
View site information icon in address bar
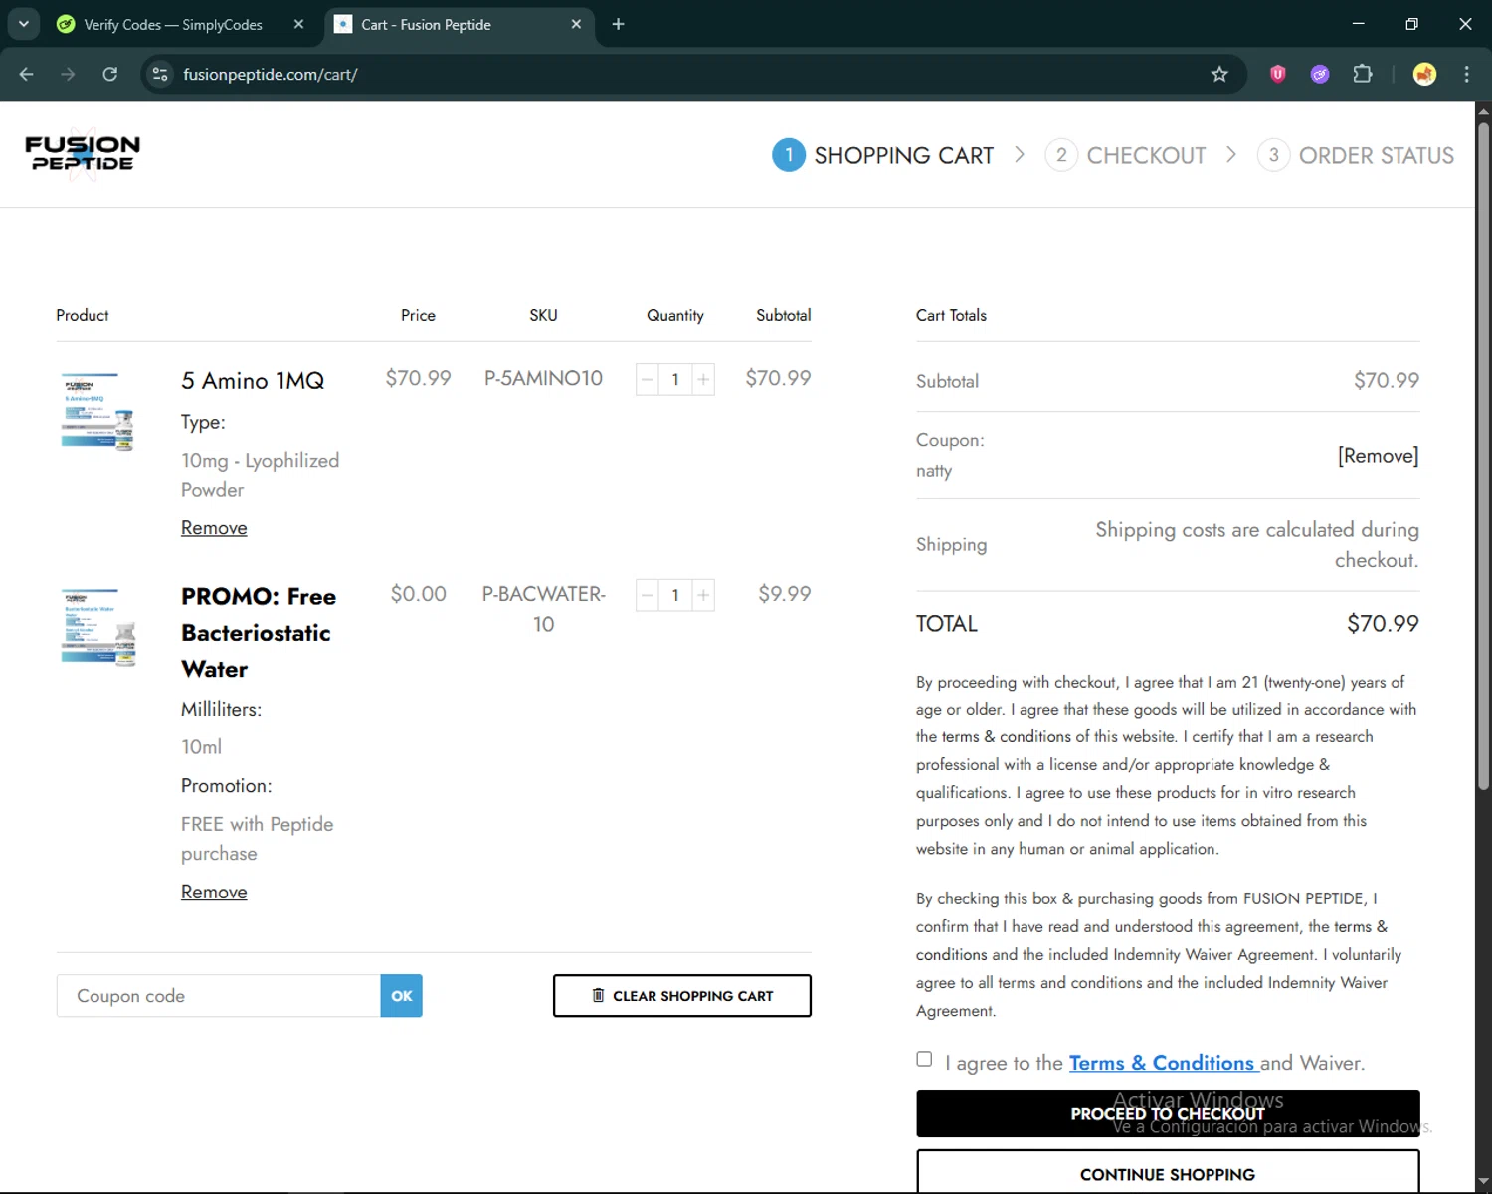(x=160, y=74)
